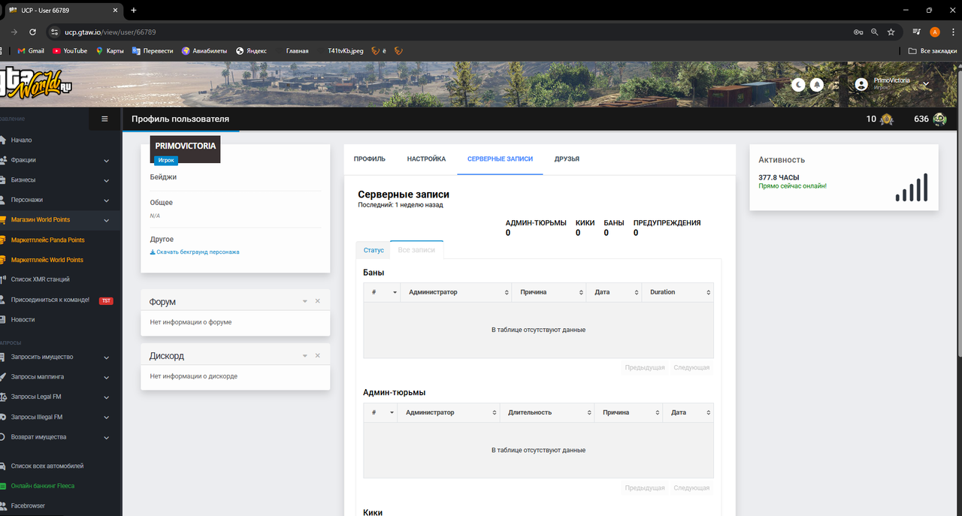Sort Админ-тюрьмы table by Длительность
Viewport: 962px width, 516px height.
tap(546, 412)
